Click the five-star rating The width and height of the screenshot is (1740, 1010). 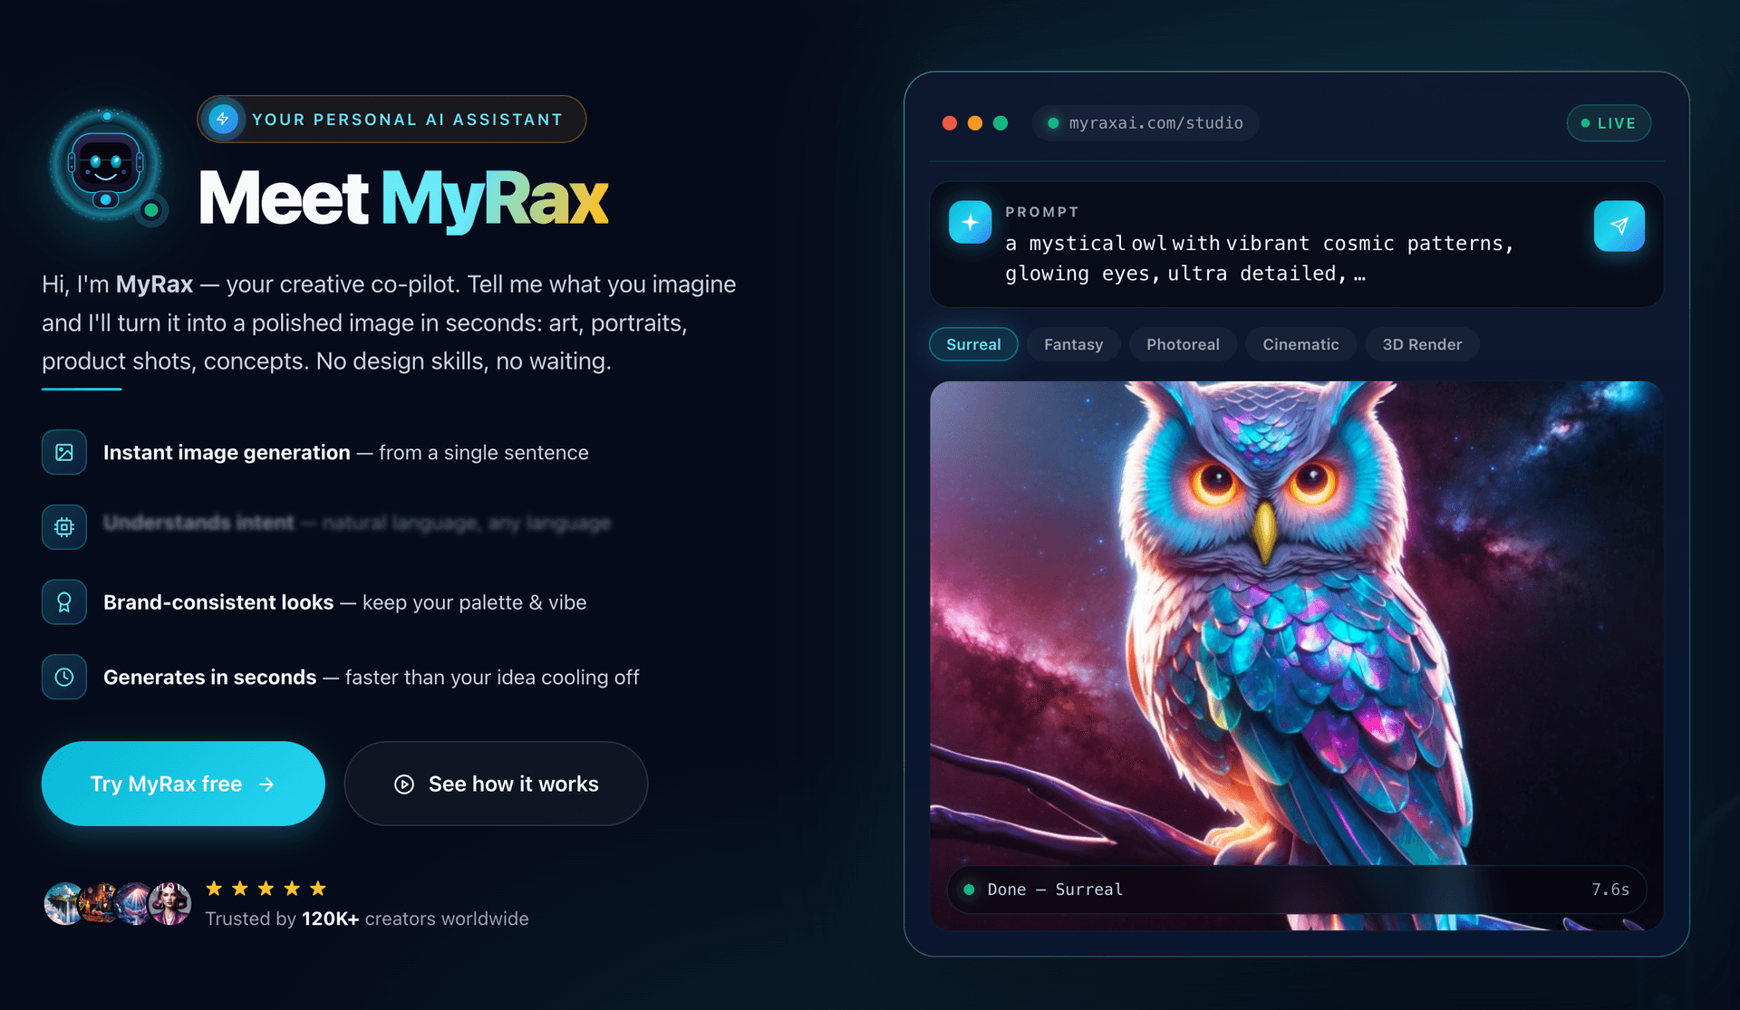click(x=266, y=889)
